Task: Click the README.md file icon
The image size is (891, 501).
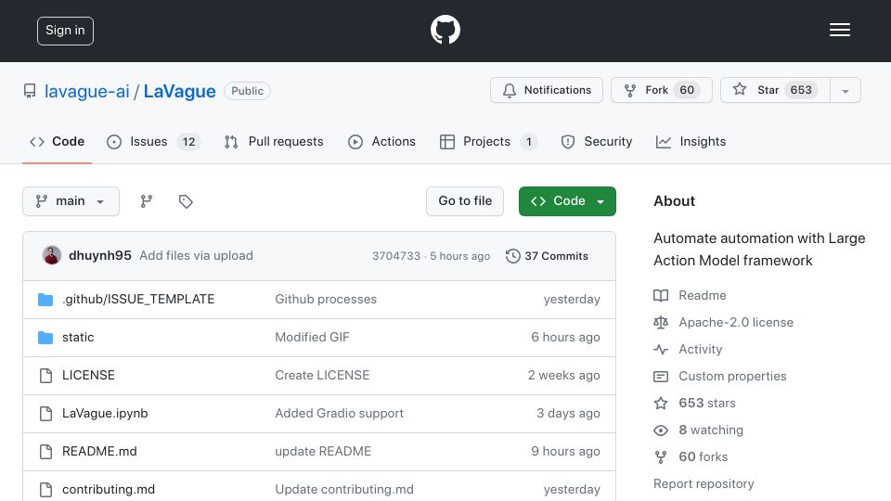Action: (45, 452)
